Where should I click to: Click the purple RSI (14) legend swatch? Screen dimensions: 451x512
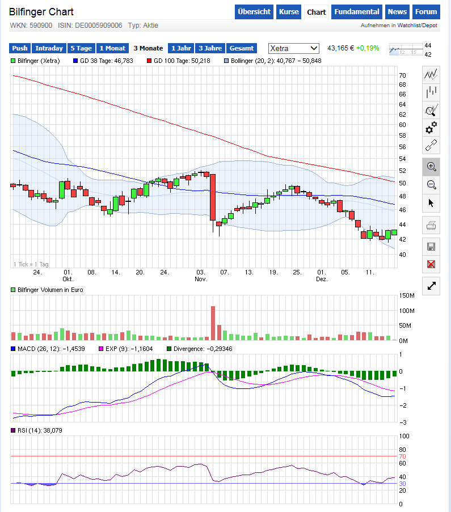pos(13,430)
